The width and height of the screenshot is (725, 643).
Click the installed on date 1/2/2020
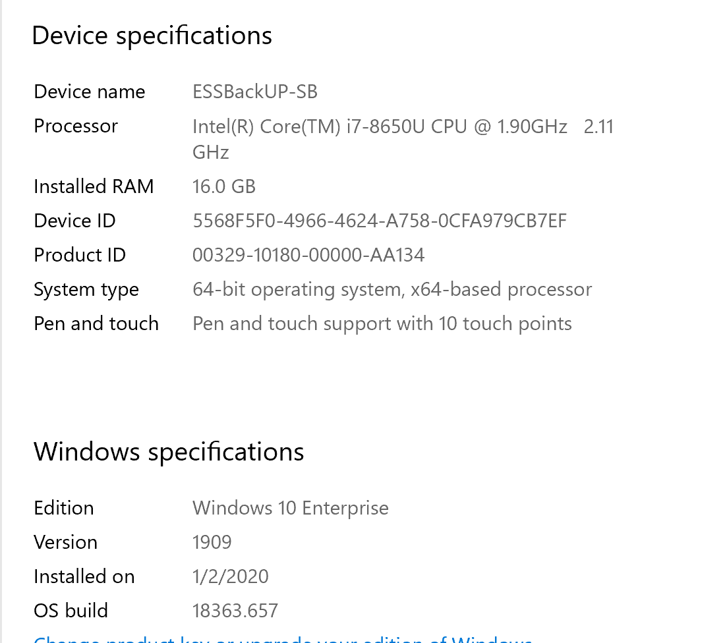point(230,576)
